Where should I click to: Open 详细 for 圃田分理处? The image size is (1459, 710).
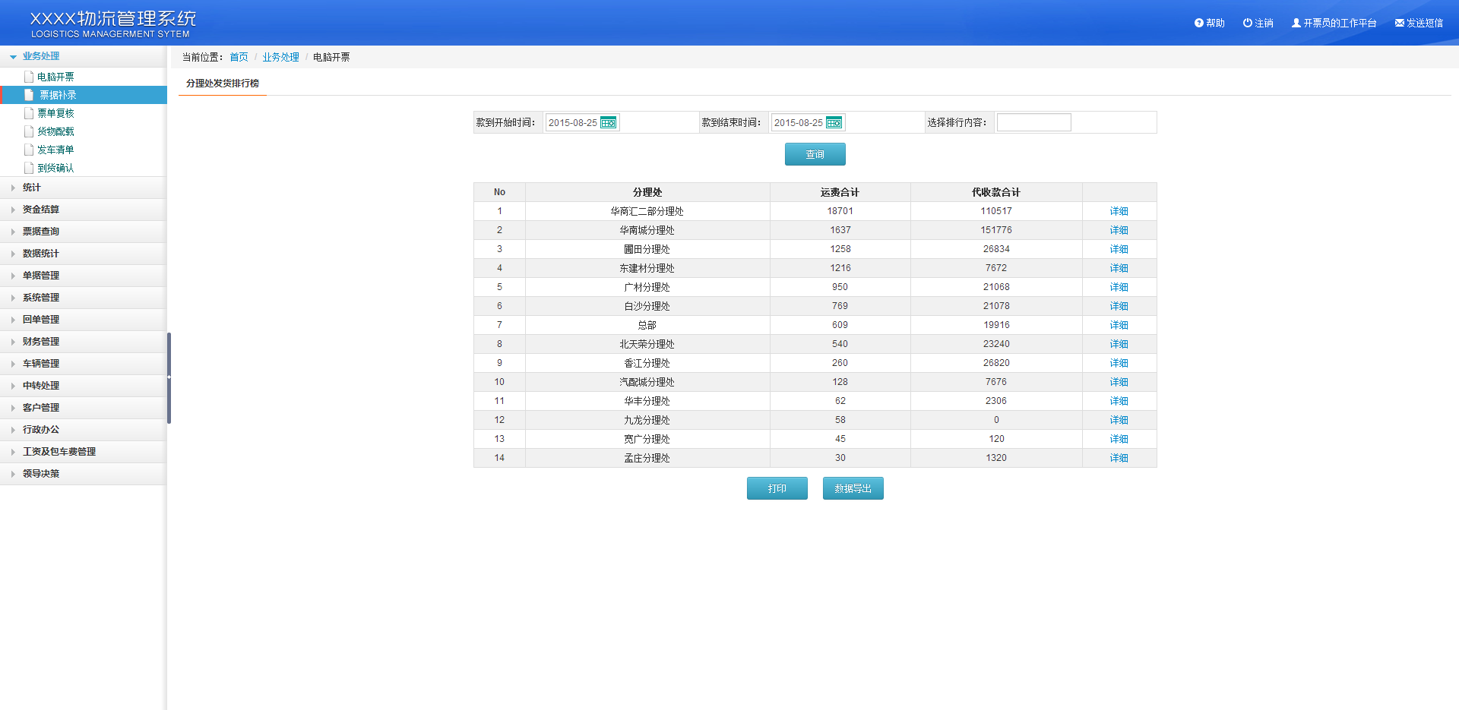click(1119, 249)
